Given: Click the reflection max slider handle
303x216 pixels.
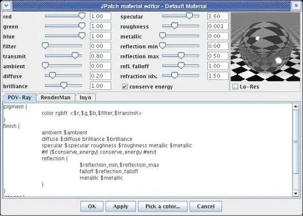Looking at the screenshot, I should pos(181,56).
